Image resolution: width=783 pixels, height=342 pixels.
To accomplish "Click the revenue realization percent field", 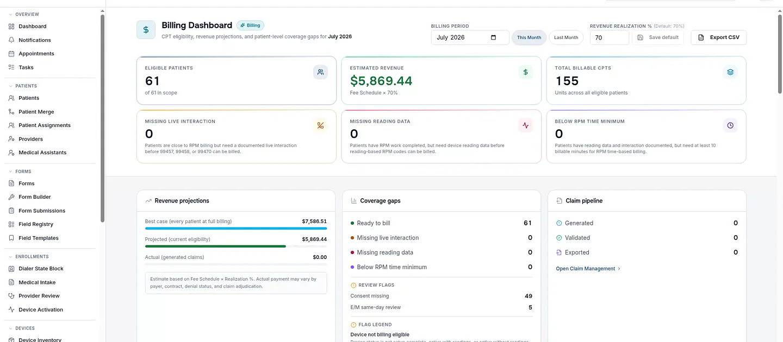I will pos(610,37).
